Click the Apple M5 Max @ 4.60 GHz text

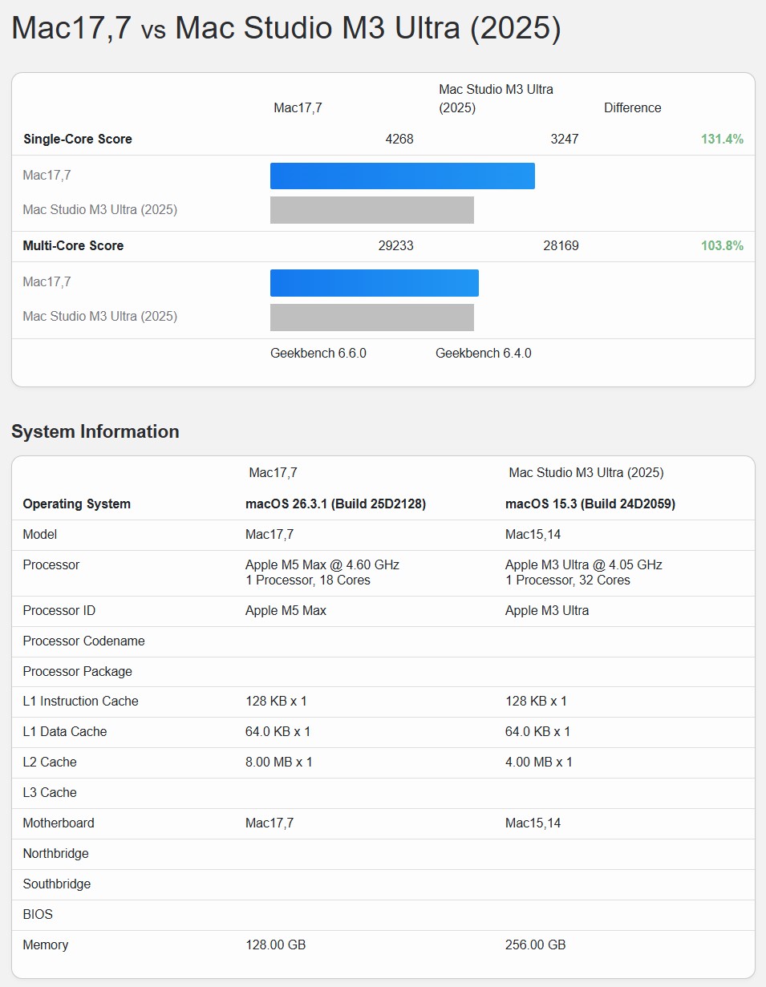pos(322,565)
